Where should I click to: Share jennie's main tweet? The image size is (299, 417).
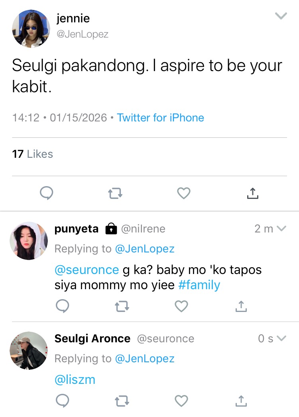[x=252, y=193]
